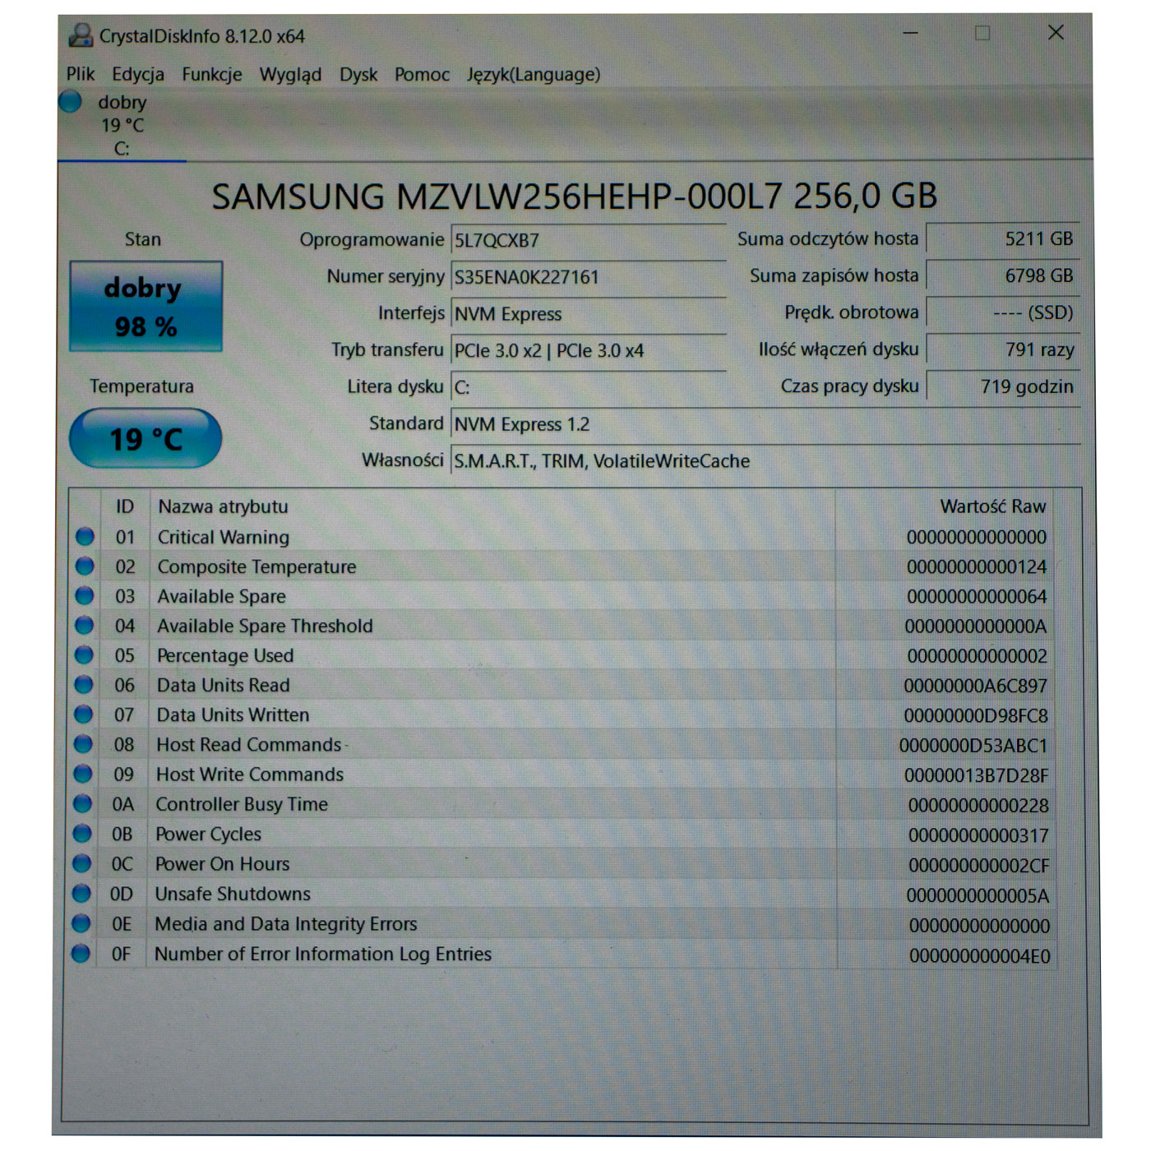Viewport: 1151px width, 1151px height.
Task: Click the Nazwa atrybutu column header
Action: click(492, 506)
